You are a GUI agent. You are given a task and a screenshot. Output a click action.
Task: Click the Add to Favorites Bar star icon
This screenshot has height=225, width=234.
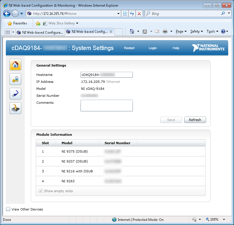click(x=38, y=23)
